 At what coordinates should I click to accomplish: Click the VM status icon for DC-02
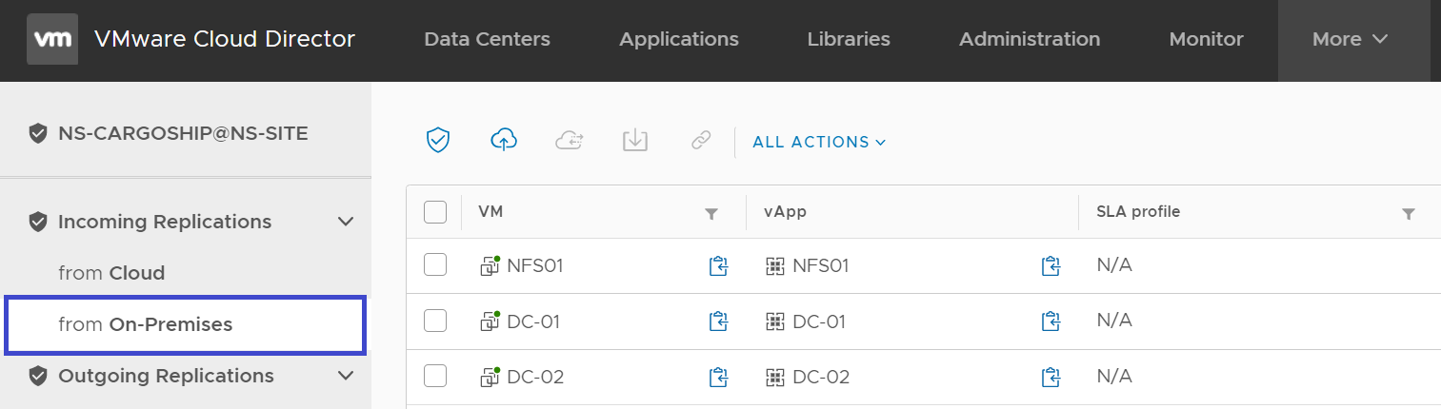(x=490, y=377)
